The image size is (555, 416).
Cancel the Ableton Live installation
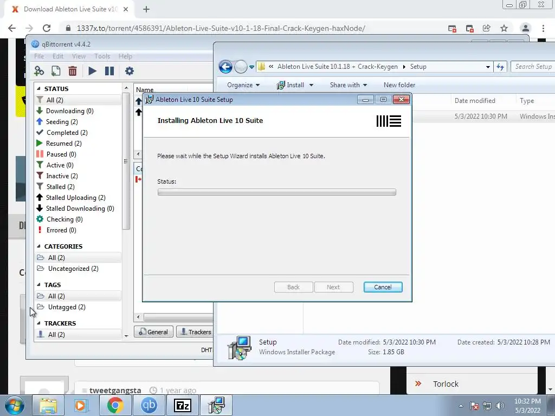point(383,287)
